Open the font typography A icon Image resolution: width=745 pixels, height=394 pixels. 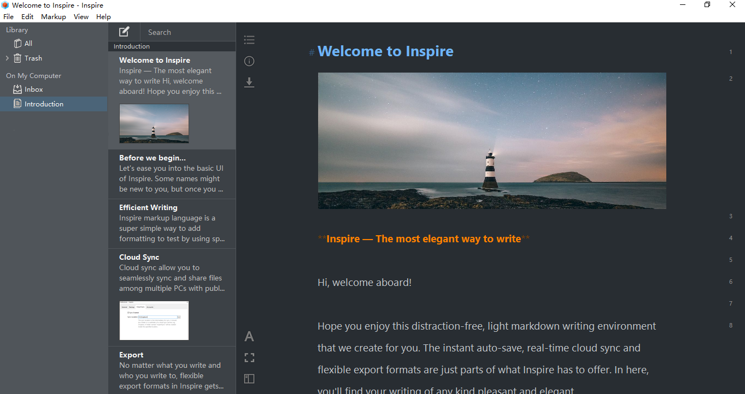pos(249,336)
